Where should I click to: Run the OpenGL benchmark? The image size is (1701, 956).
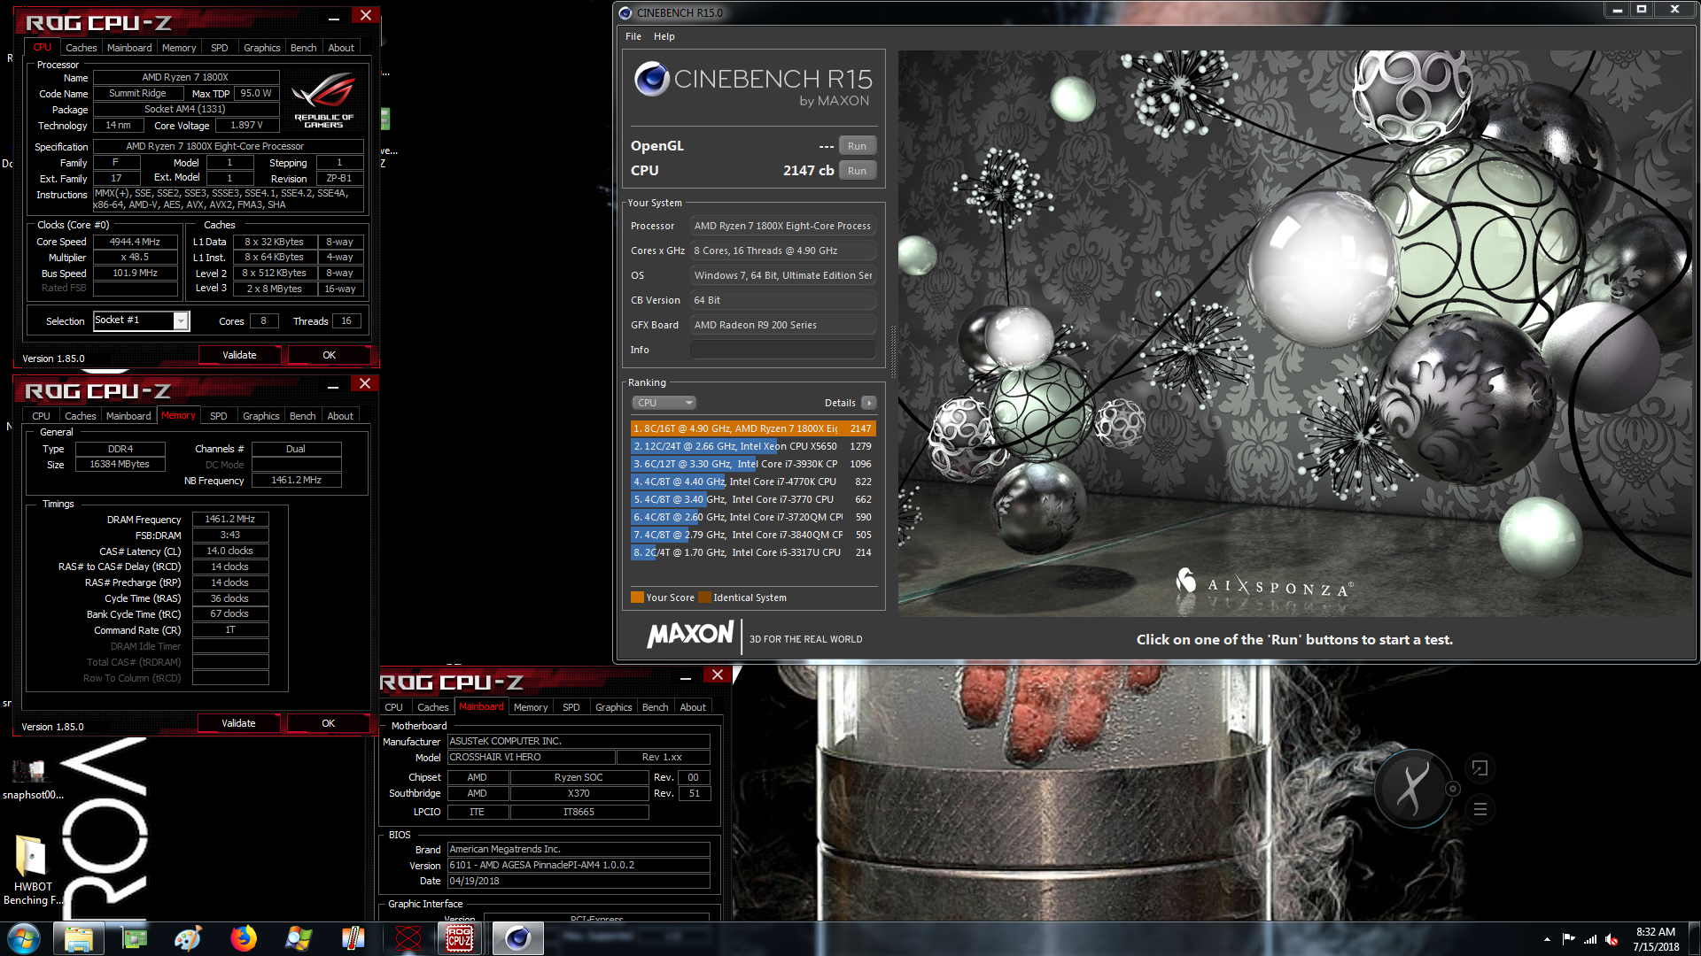857,146
